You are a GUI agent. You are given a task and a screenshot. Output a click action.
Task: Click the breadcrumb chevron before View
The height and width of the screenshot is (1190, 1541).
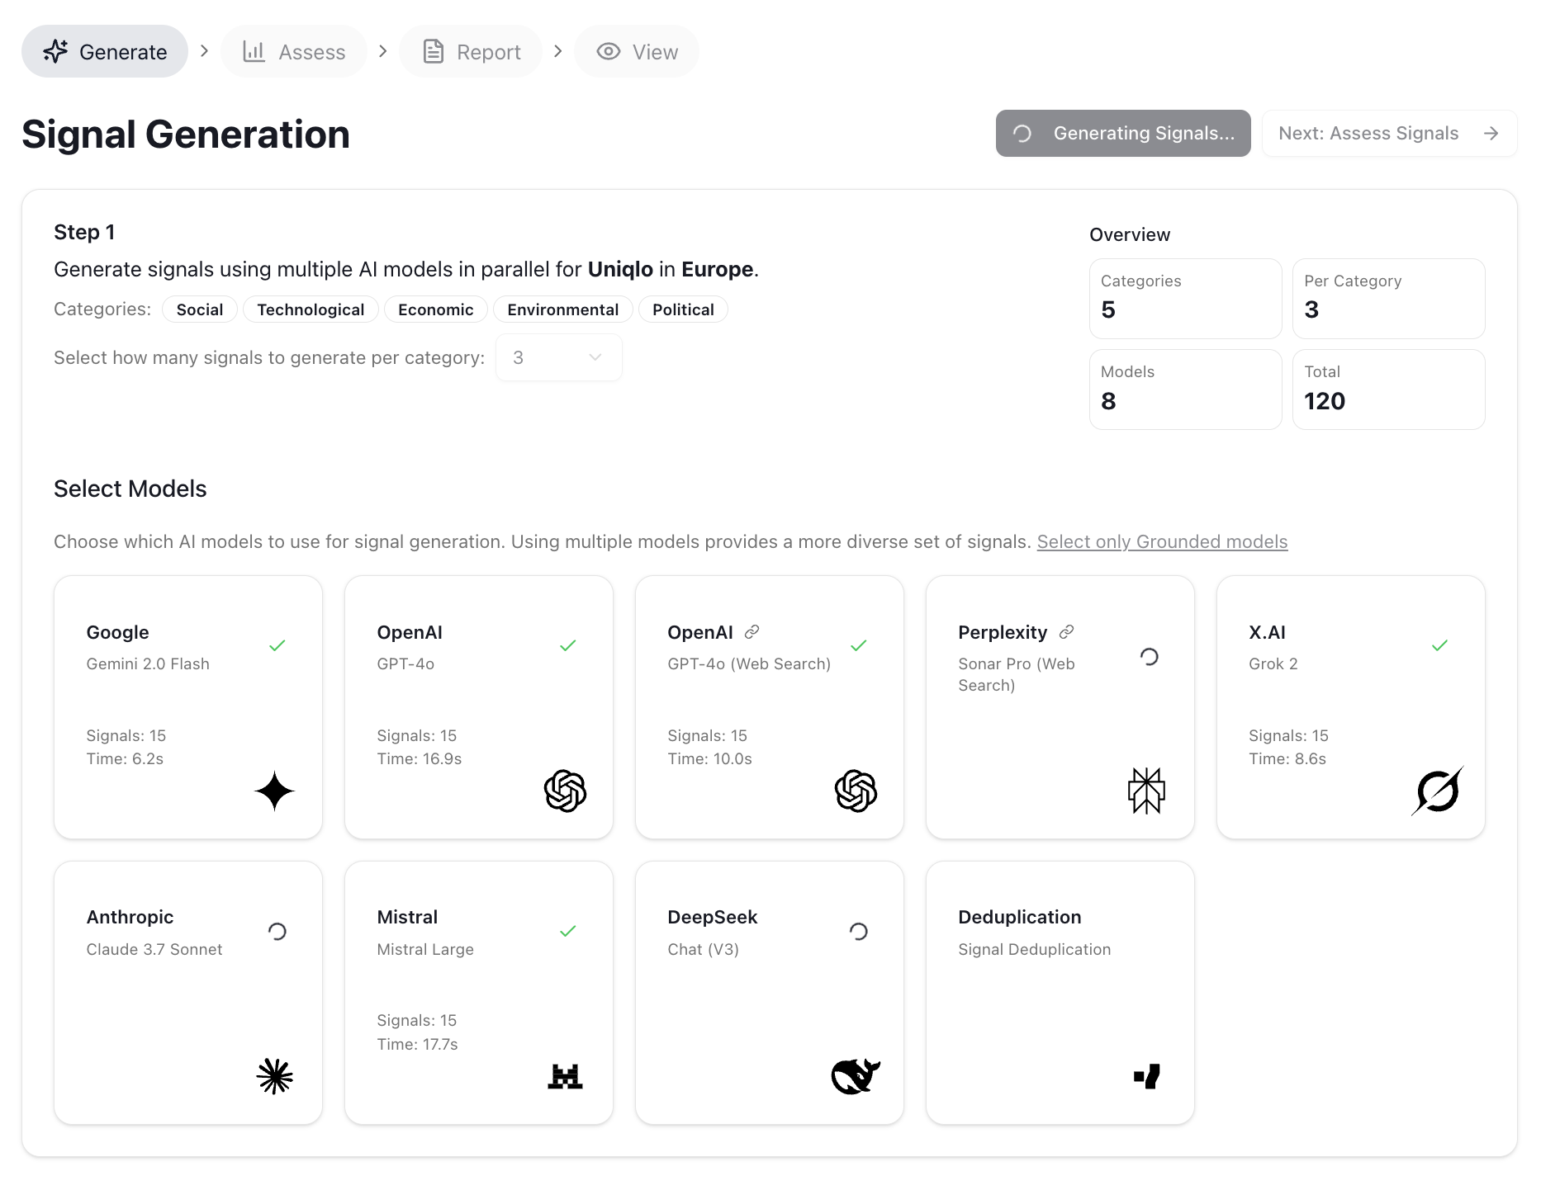[x=557, y=51]
